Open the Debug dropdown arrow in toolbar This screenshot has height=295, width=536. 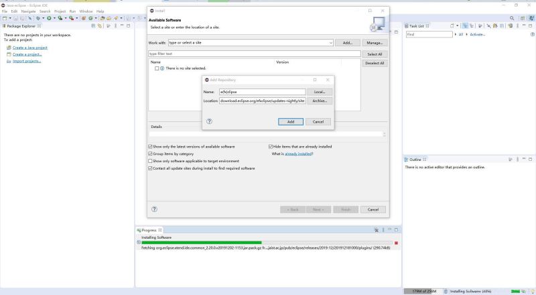pyautogui.click(x=44, y=18)
